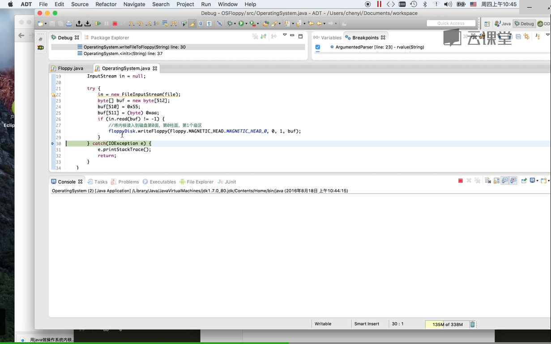Open the Refactor menu

106,4
